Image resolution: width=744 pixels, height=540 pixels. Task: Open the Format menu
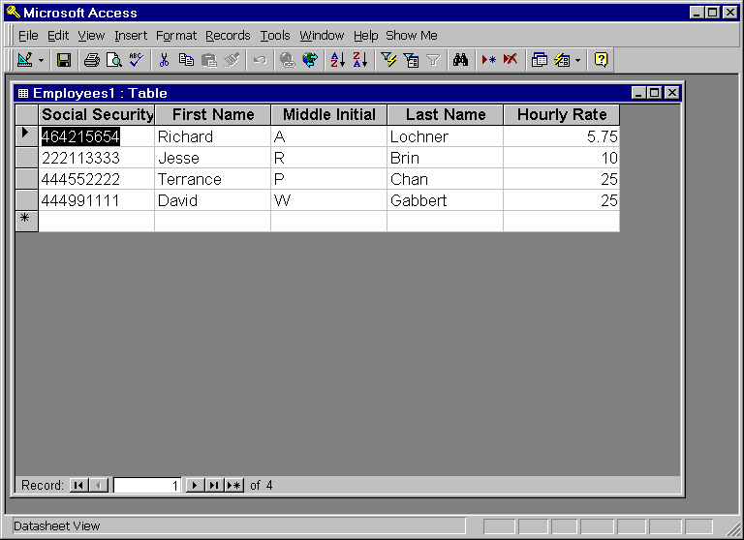(175, 36)
